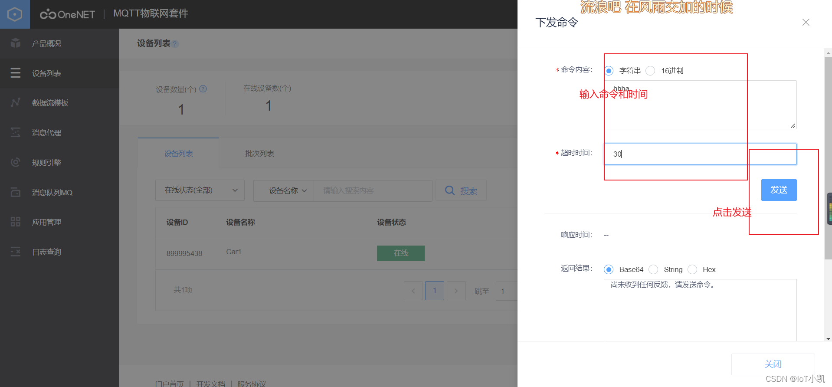Viewport: 832px width, 387px height.
Task: Go to previous page arrow
Action: 413,291
